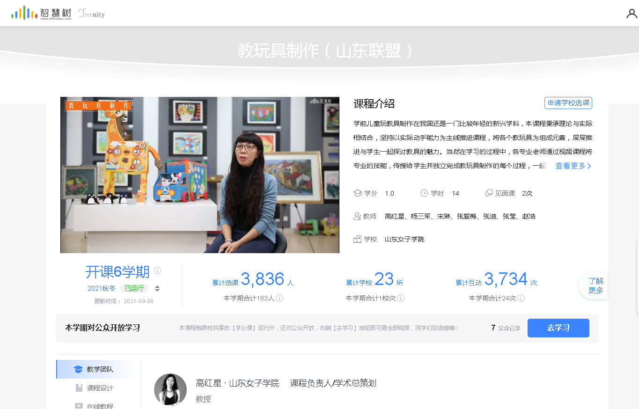Click the 已运行 status badge
The height and width of the screenshot is (409, 639).
[x=133, y=288]
